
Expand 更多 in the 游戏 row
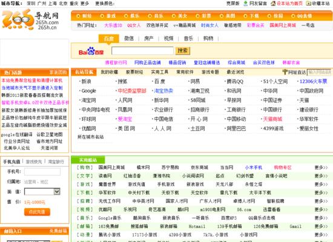pyautogui.click(x=321, y=185)
